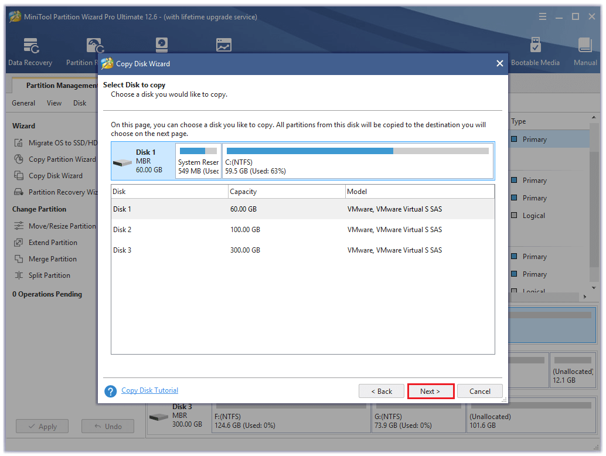The width and height of the screenshot is (606, 456).
Task: Open Bootable Media builder icon
Action: (x=535, y=45)
